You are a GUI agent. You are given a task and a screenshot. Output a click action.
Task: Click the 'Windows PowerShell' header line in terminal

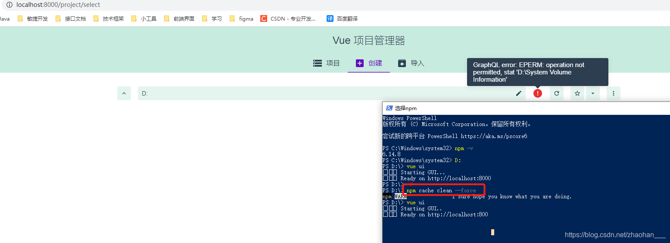(x=410, y=118)
